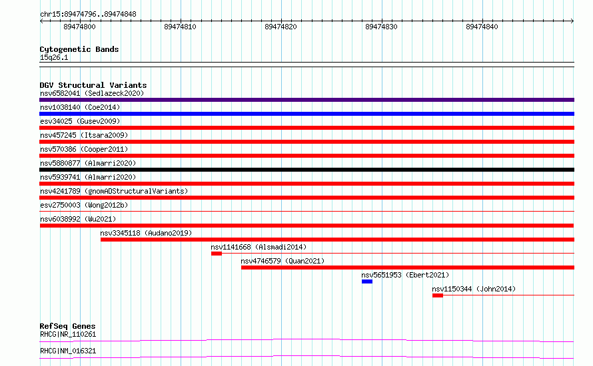Click the red esv34025 variant bar
593x366 pixels.
tap(306, 128)
